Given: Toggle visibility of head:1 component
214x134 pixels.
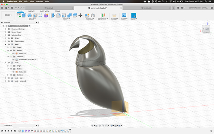Looking at the screenshot, I should [x=9, y=63].
